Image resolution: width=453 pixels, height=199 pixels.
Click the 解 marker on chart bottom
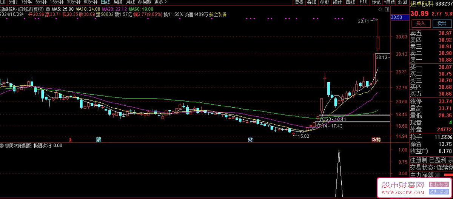99,140
